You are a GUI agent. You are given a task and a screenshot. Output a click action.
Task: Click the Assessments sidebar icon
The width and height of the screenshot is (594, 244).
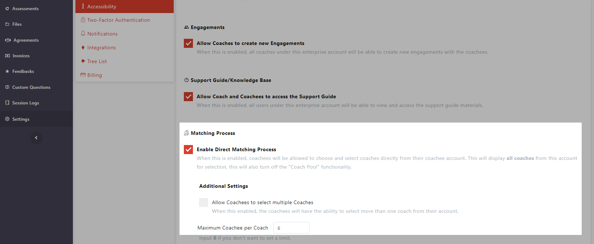point(7,9)
